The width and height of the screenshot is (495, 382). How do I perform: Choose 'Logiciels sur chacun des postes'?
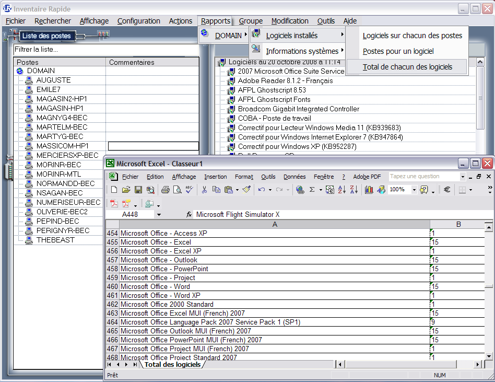(412, 36)
